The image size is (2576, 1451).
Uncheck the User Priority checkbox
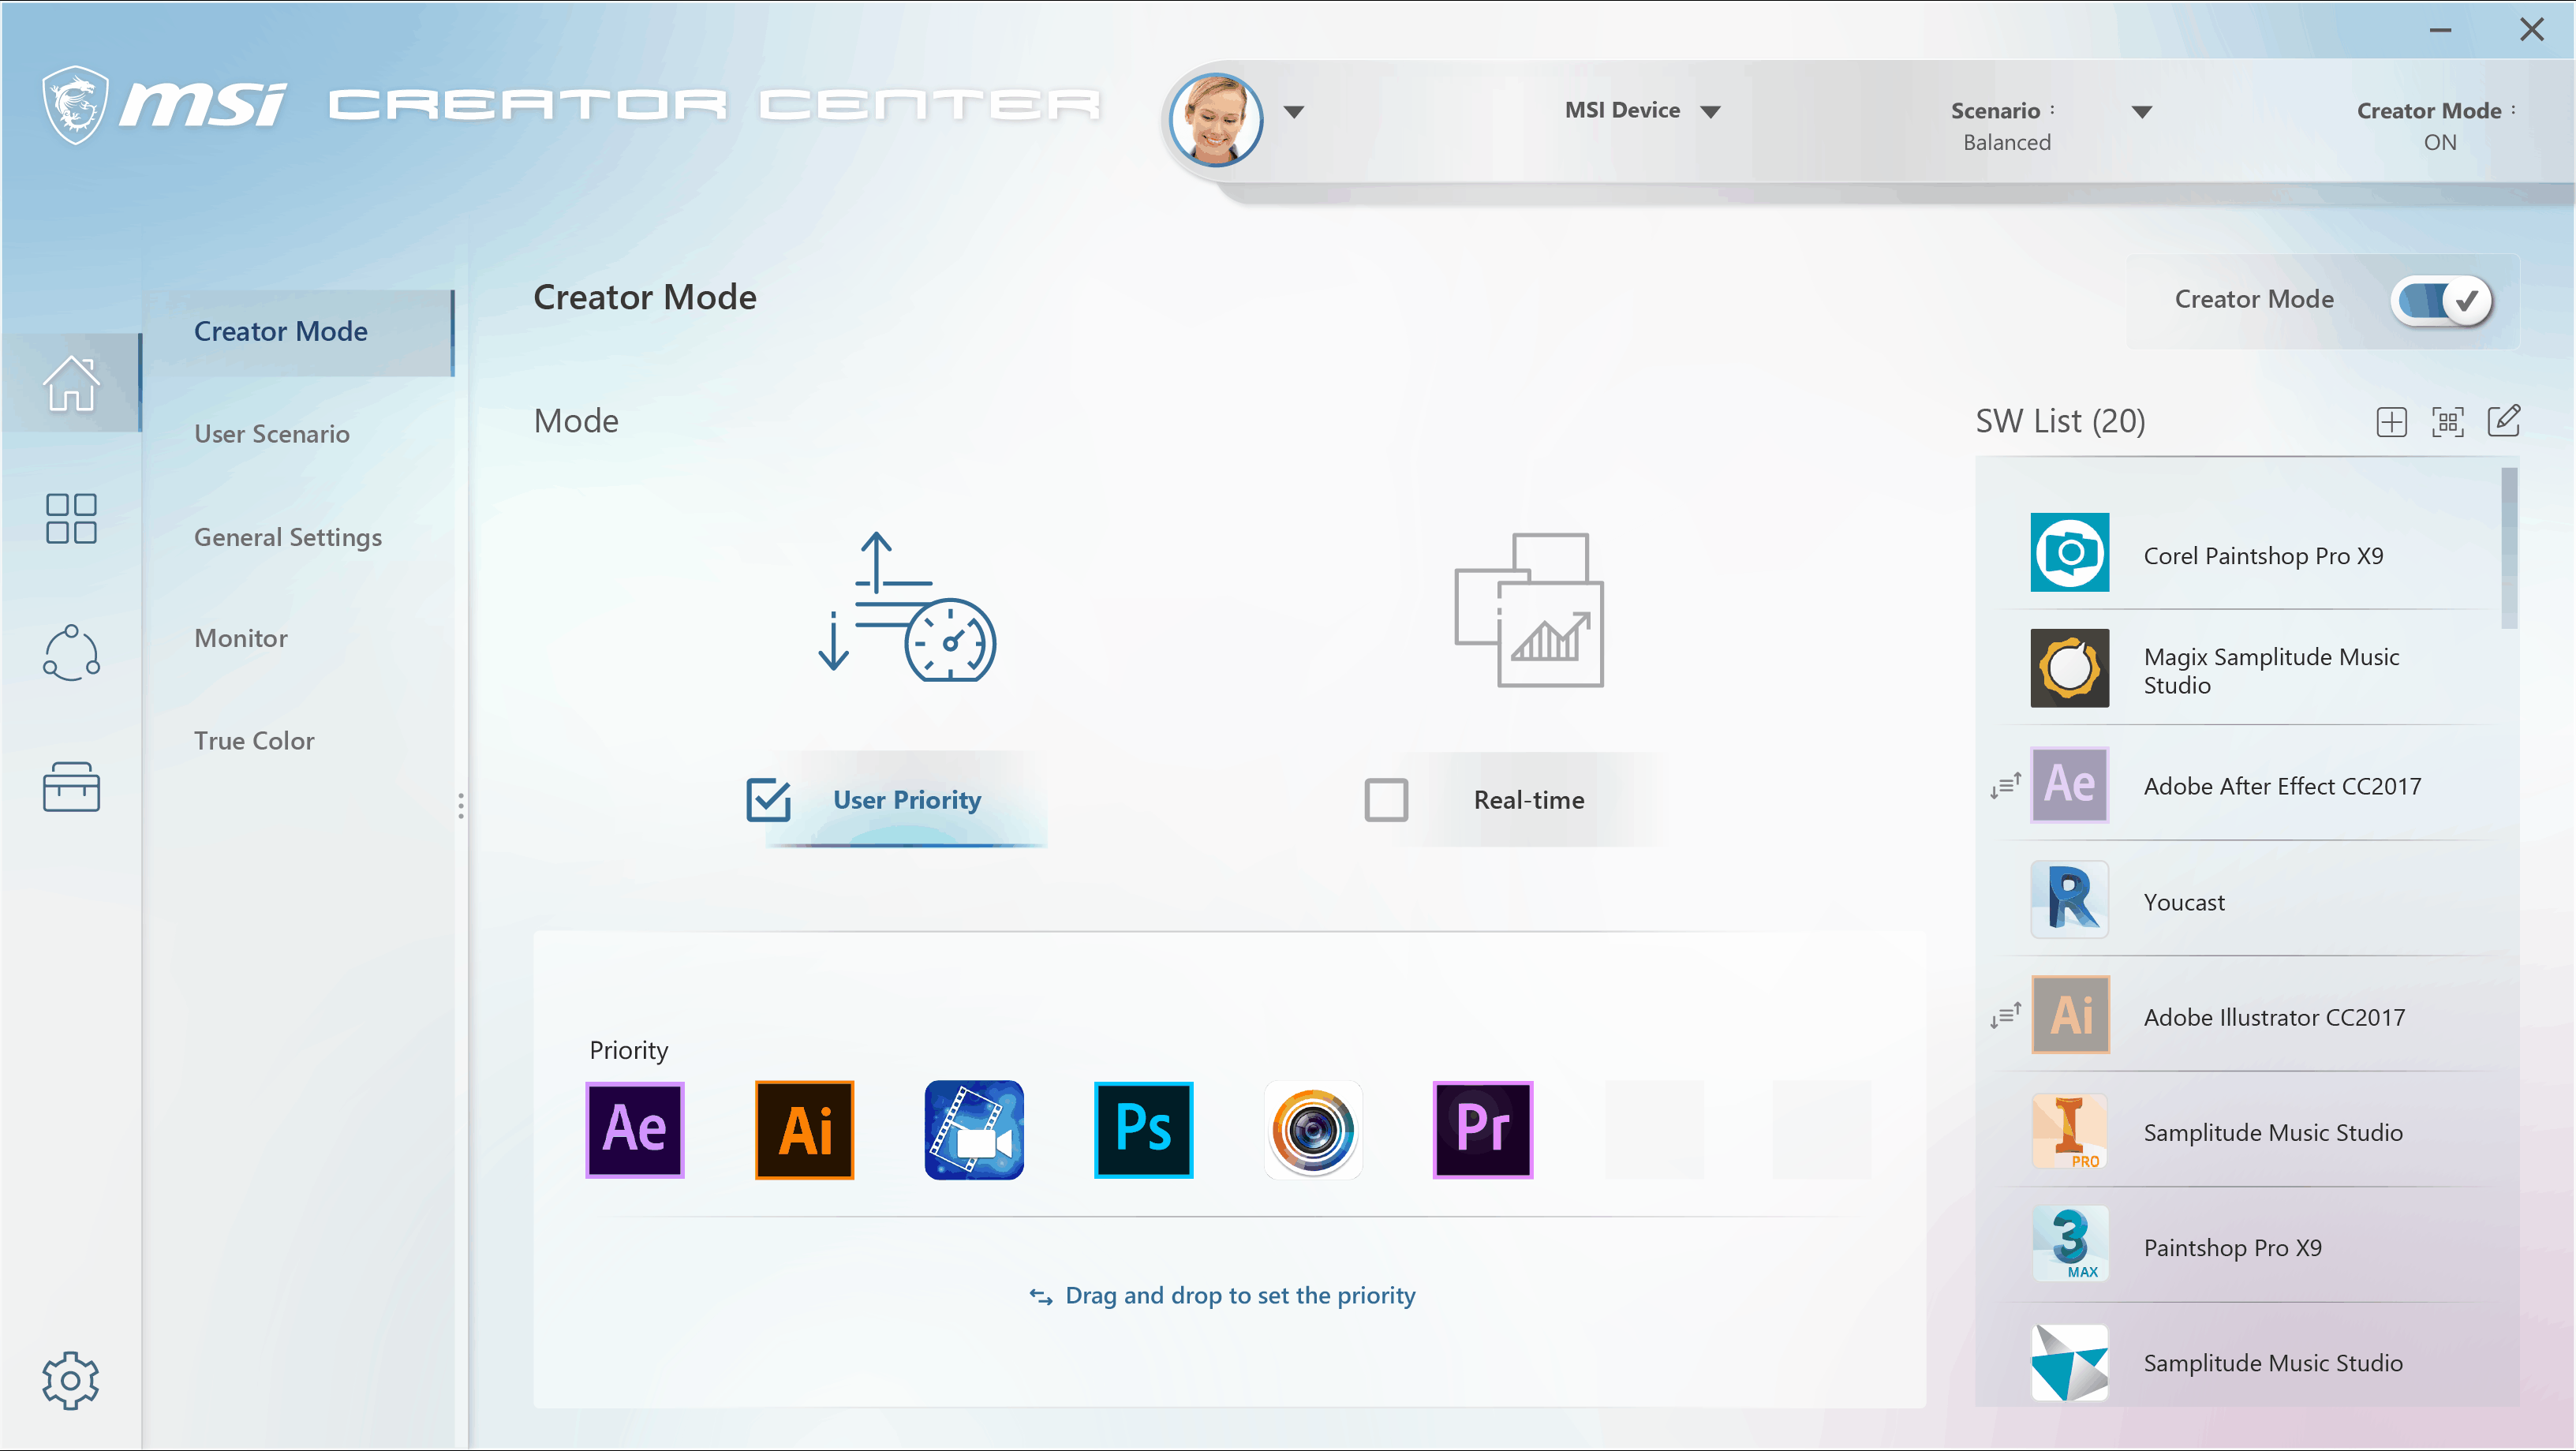[x=768, y=800]
